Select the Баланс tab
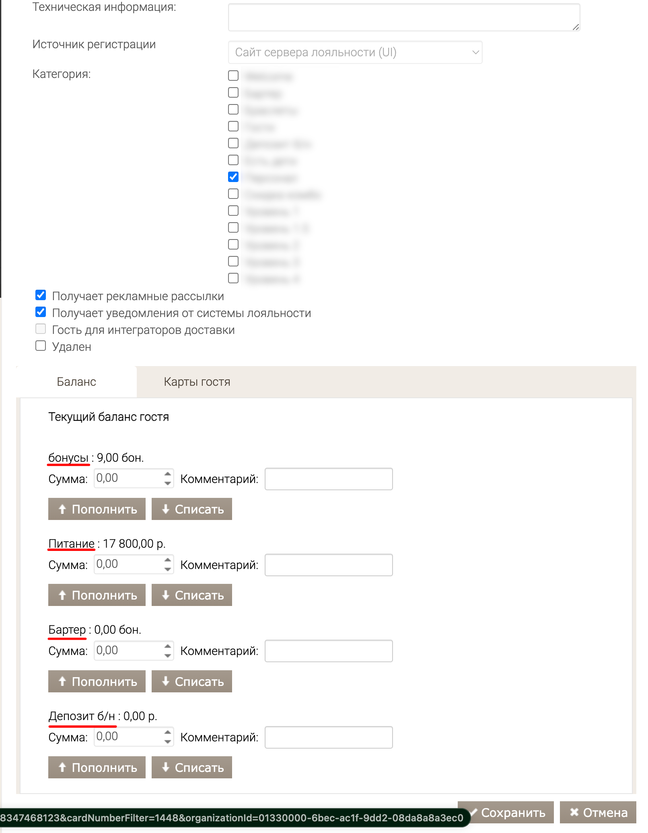This screenshot has width=648, height=833. (x=76, y=382)
